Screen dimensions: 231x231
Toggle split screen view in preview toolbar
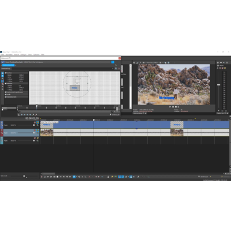pyautogui.click(x=143, y=62)
